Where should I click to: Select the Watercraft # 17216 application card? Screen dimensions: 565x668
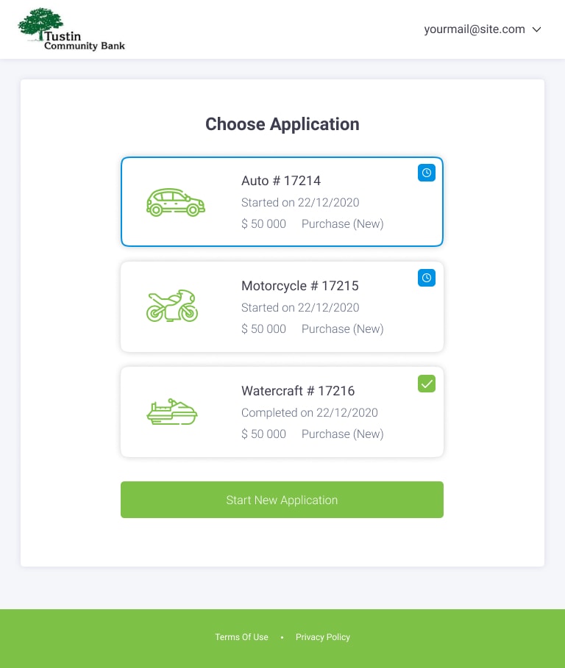282,412
